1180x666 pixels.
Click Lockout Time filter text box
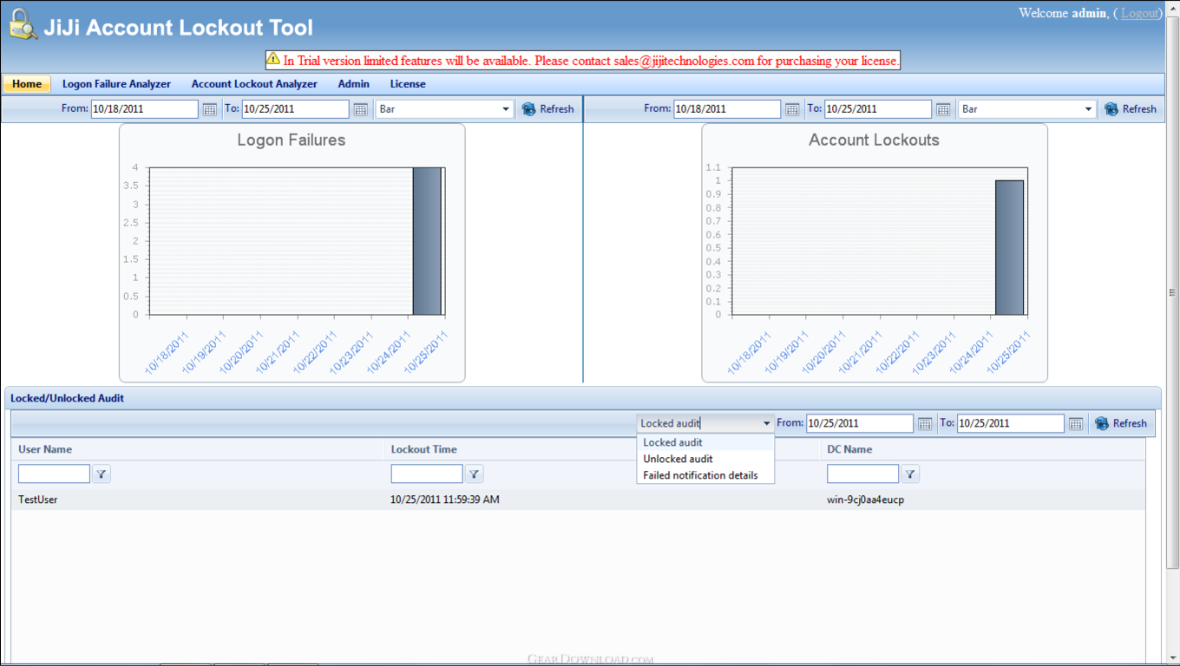coord(427,474)
